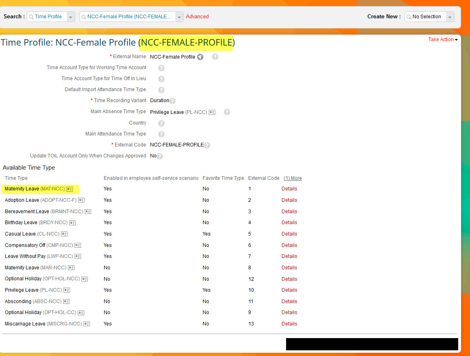The height and width of the screenshot is (356, 470).
Task: Open quickcard icon for Casual Leave (CL-NCC)
Action: (x=64, y=234)
